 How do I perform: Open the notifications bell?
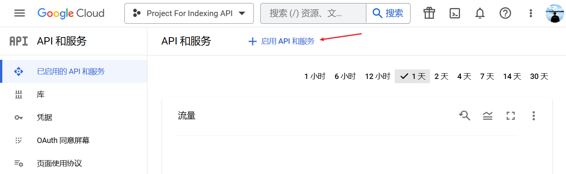coord(480,13)
